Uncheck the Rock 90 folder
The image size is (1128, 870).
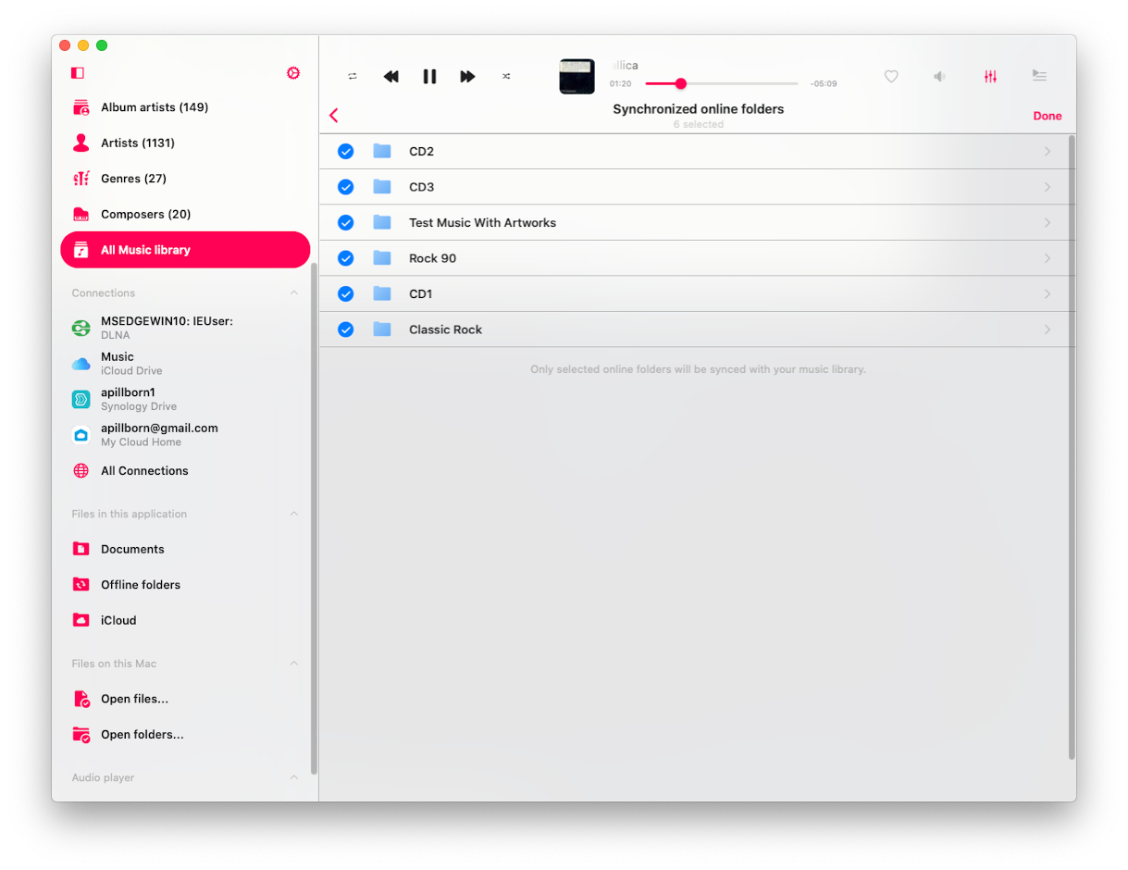click(345, 257)
